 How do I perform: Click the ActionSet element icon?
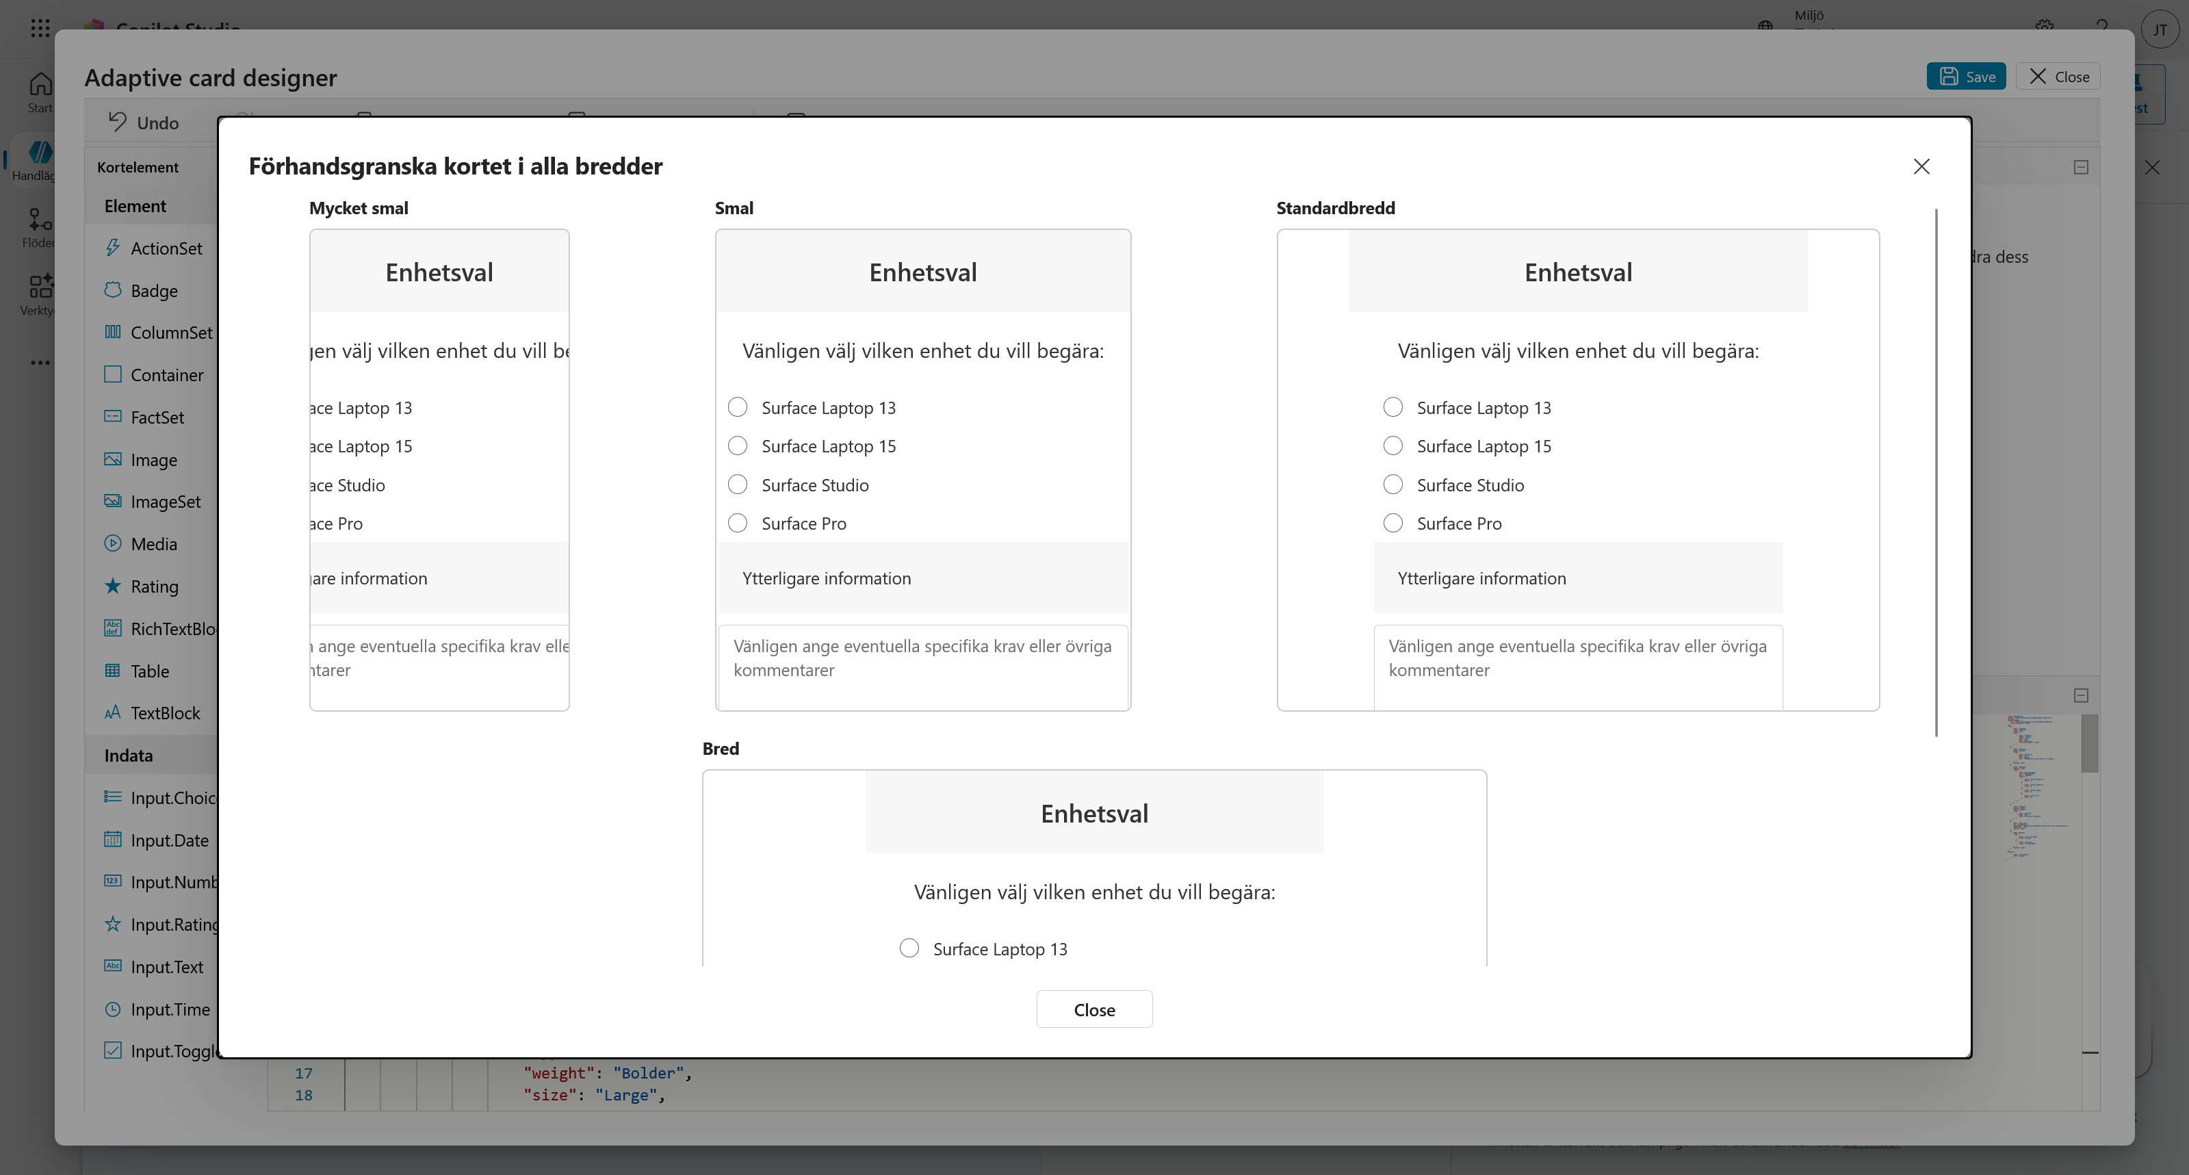pos(112,247)
